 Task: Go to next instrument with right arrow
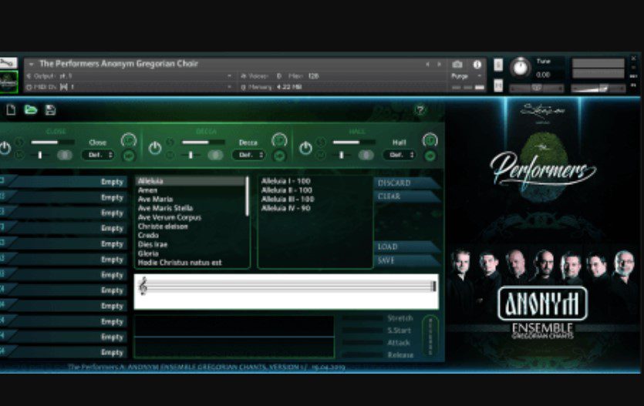(x=439, y=65)
